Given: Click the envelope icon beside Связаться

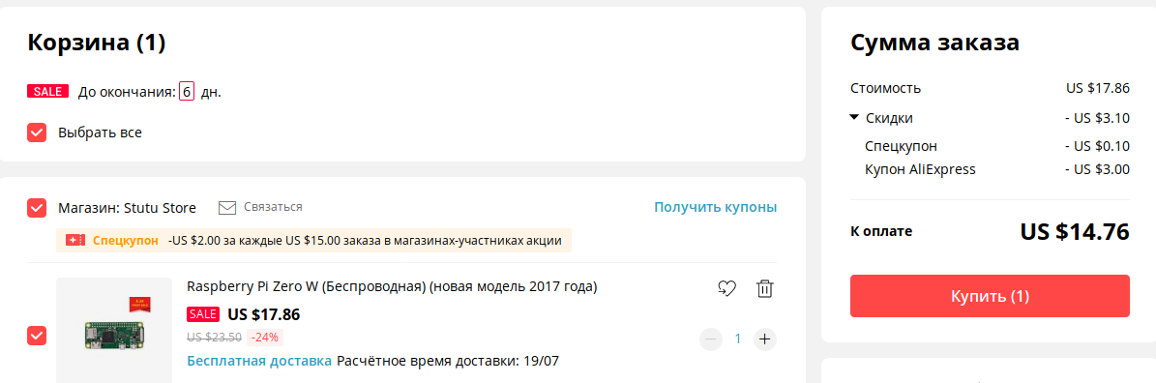Looking at the screenshot, I should [227, 208].
